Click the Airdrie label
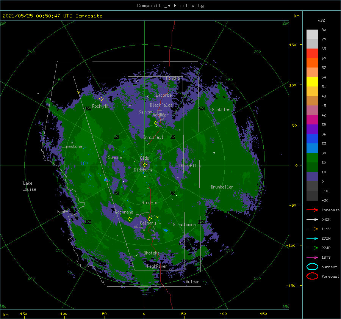The width and height of the screenshot is (341, 319). pos(149,203)
